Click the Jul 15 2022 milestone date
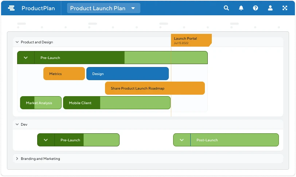Screen dimensions: 296x177 click(181, 43)
